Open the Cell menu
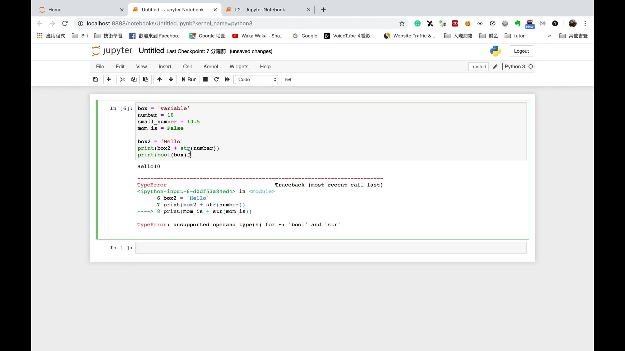The width and height of the screenshot is (625, 351). pos(187,66)
